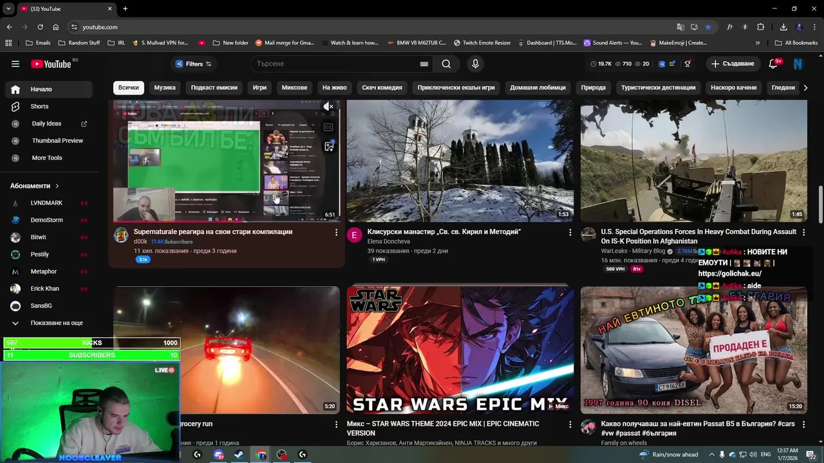Open the Elena Doncheva channel link
The image size is (824, 463).
(388, 241)
